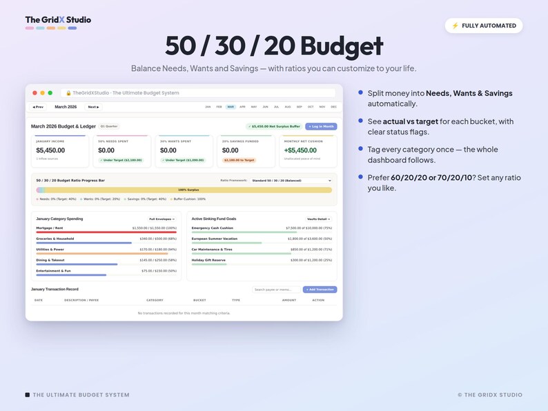The height and width of the screenshot is (411, 548).
Task: Select the SEP month tab
Action: [299, 107]
